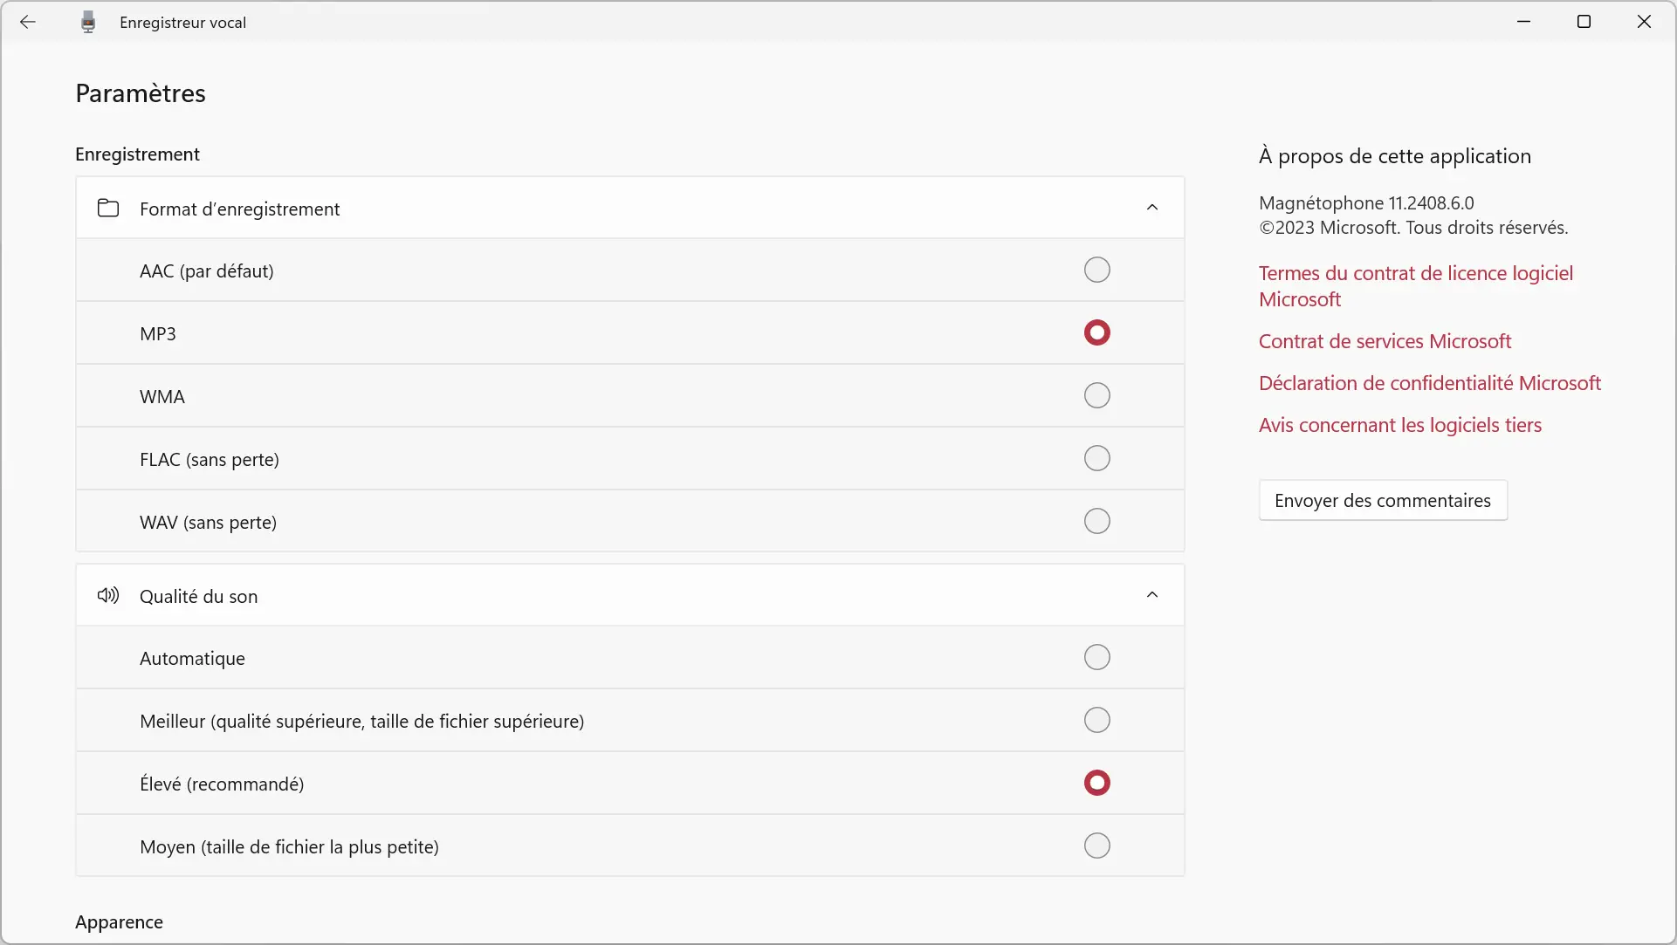Select WAV (sans perte) radio button
The height and width of the screenshot is (945, 1677).
pyautogui.click(x=1096, y=521)
